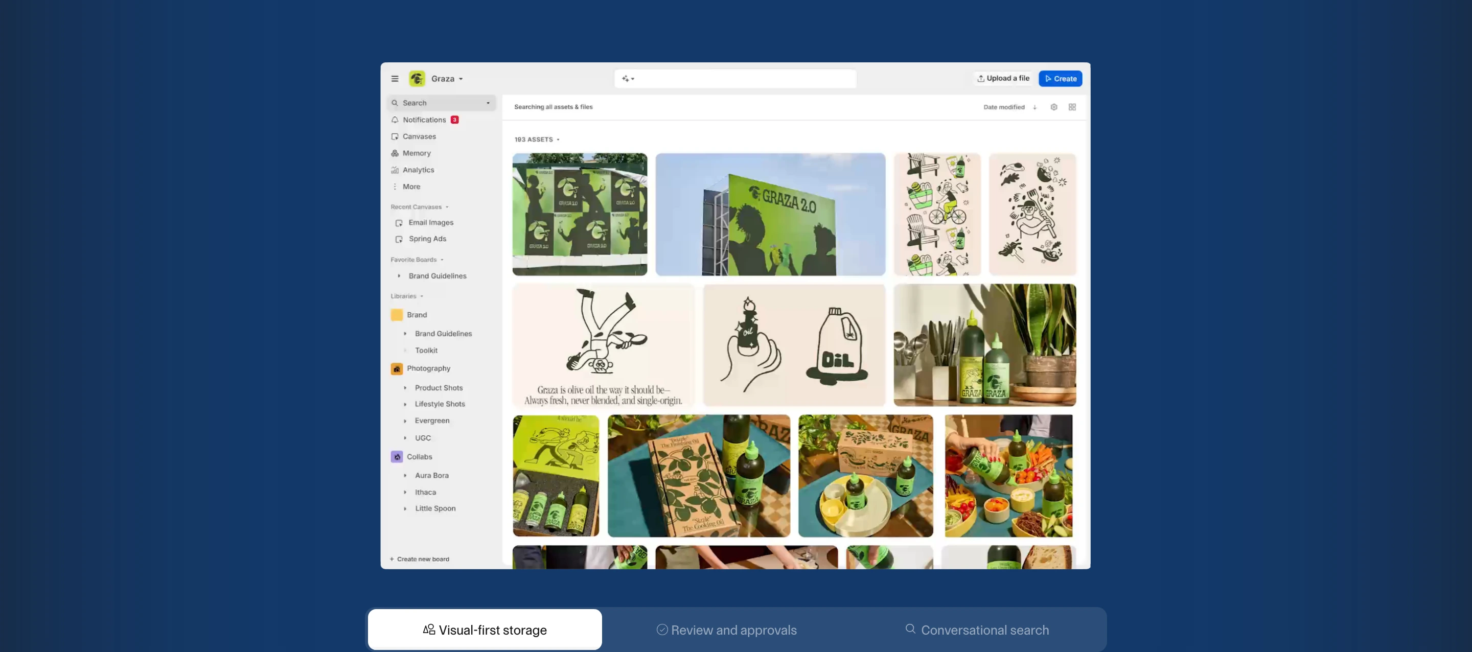Click the AI sparkle icon in search bar

pos(626,79)
